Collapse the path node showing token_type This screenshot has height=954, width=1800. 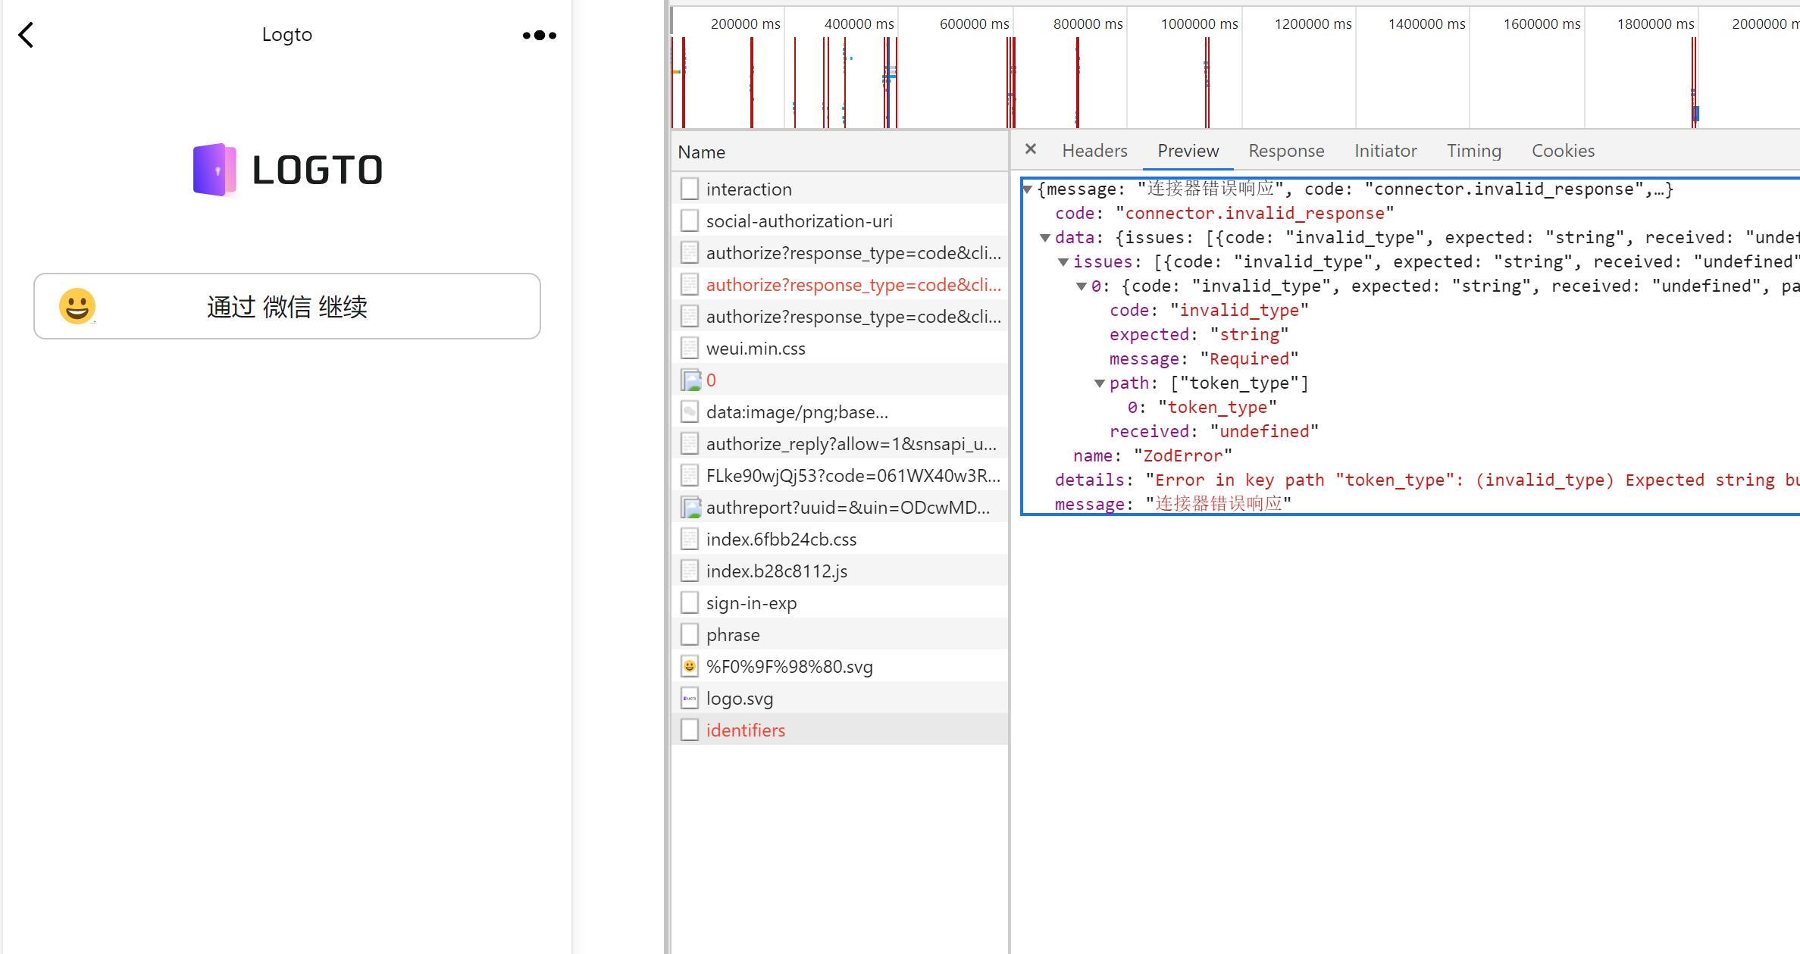coord(1099,383)
